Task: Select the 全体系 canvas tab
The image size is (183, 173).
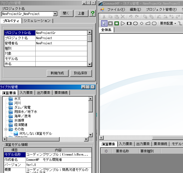Action: pyautogui.click(x=106, y=30)
